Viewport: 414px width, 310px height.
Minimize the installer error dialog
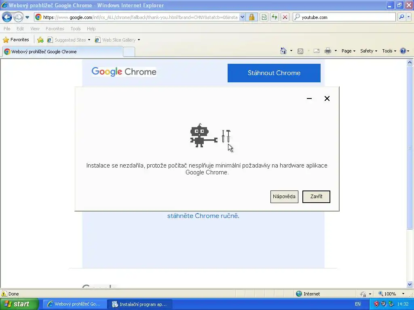coord(309,98)
